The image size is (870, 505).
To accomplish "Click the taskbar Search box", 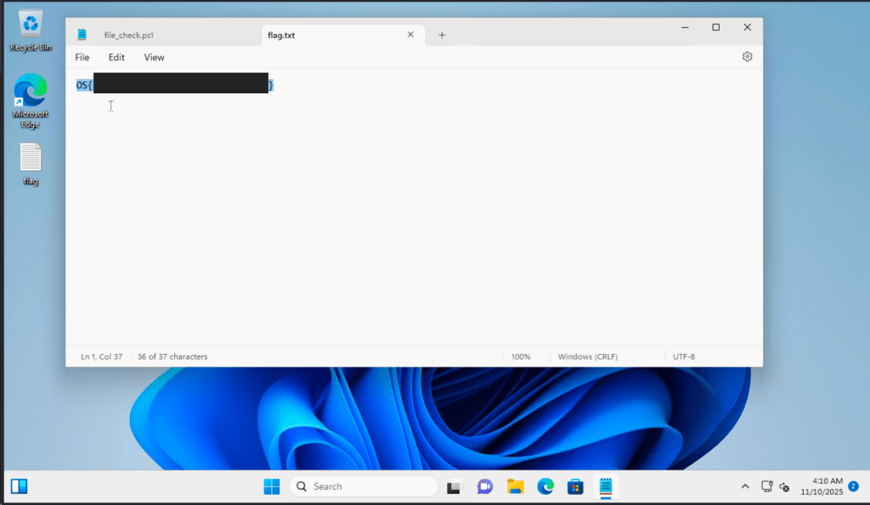I will coord(364,486).
